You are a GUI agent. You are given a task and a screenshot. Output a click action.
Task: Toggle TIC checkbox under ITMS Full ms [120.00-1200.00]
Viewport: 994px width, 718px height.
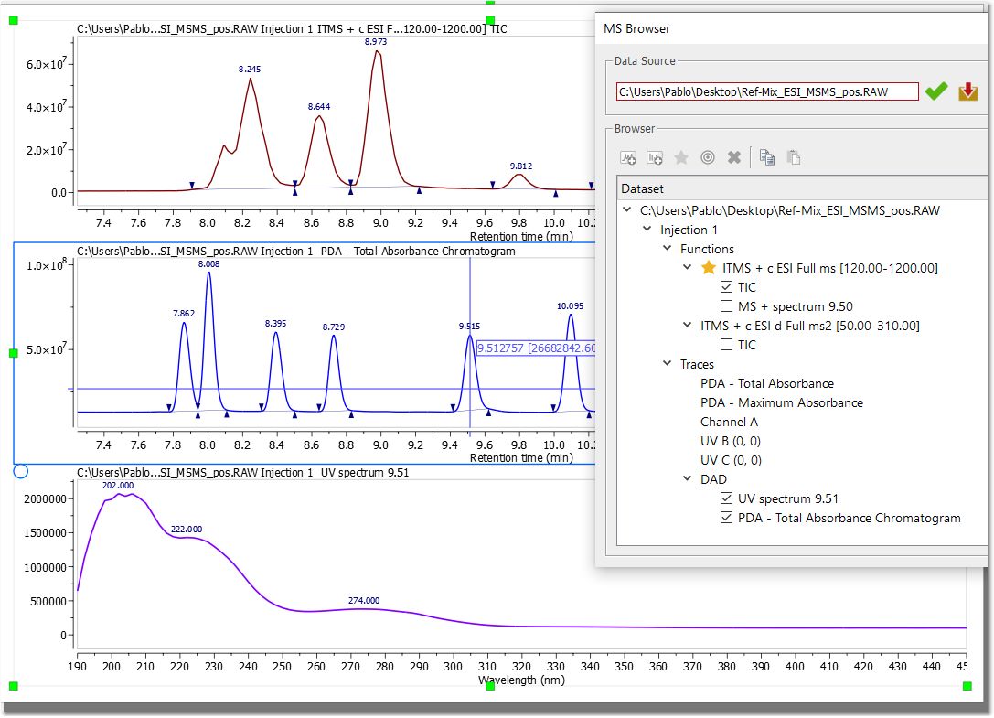tap(726, 287)
